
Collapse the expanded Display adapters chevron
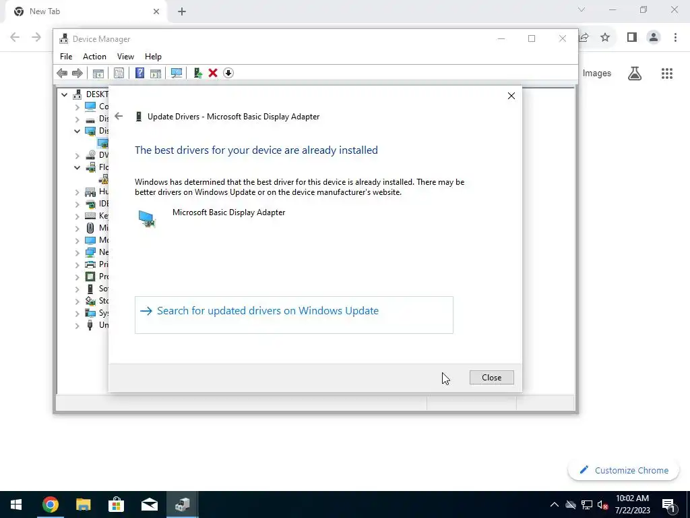point(77,131)
